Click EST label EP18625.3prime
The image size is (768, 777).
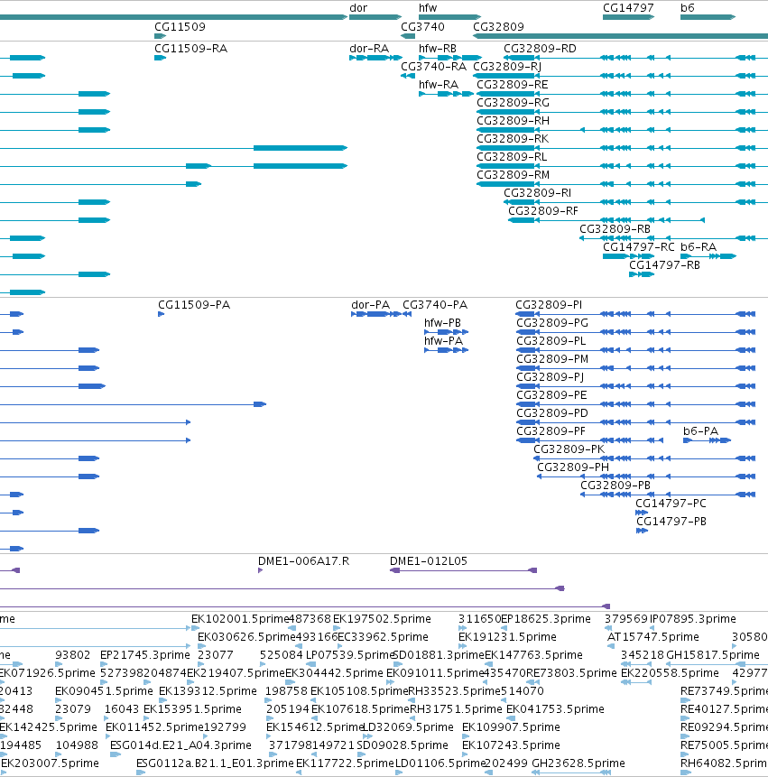point(546,619)
